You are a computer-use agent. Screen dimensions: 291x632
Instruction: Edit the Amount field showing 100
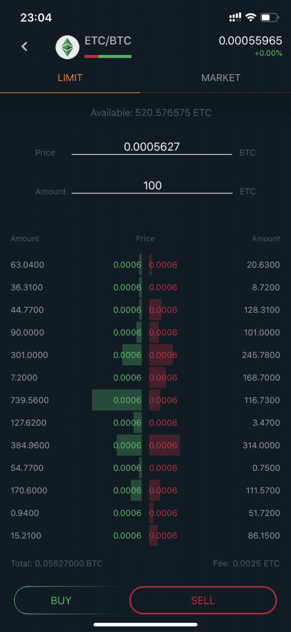point(152,186)
